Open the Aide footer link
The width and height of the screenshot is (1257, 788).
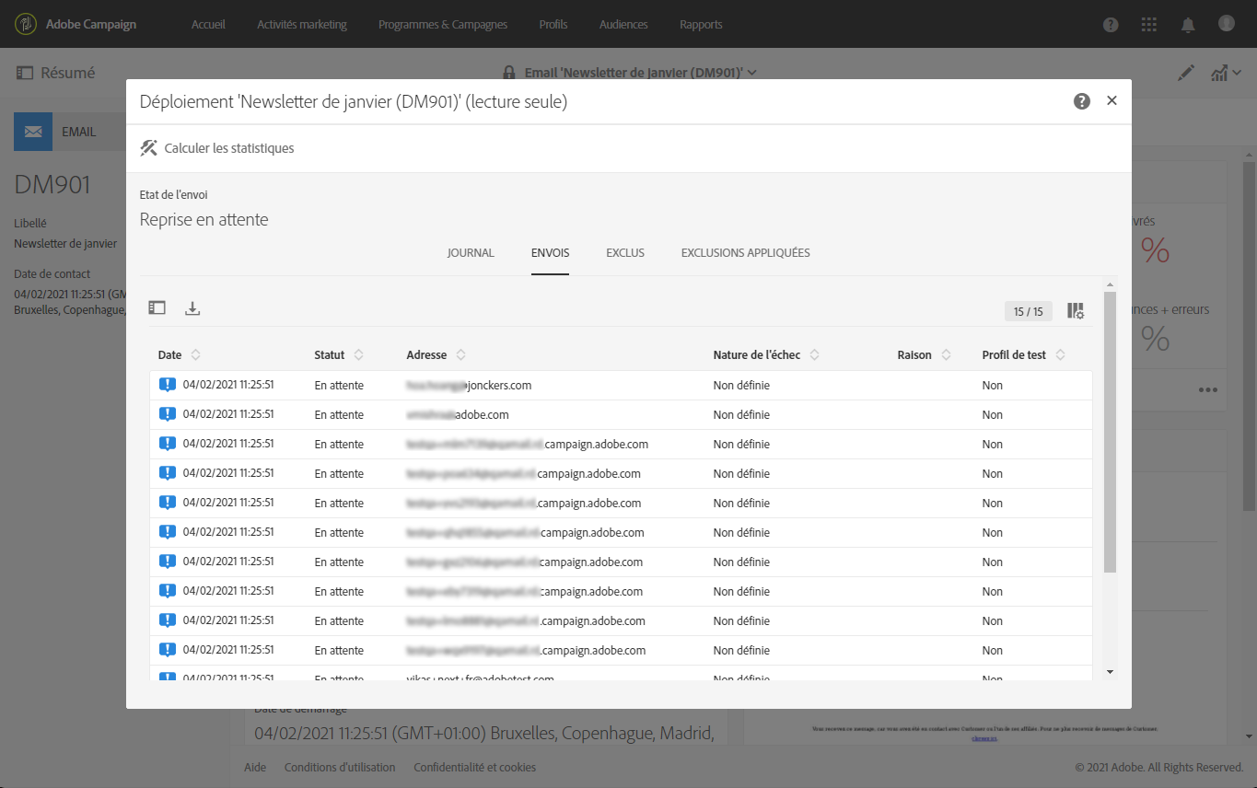(255, 768)
